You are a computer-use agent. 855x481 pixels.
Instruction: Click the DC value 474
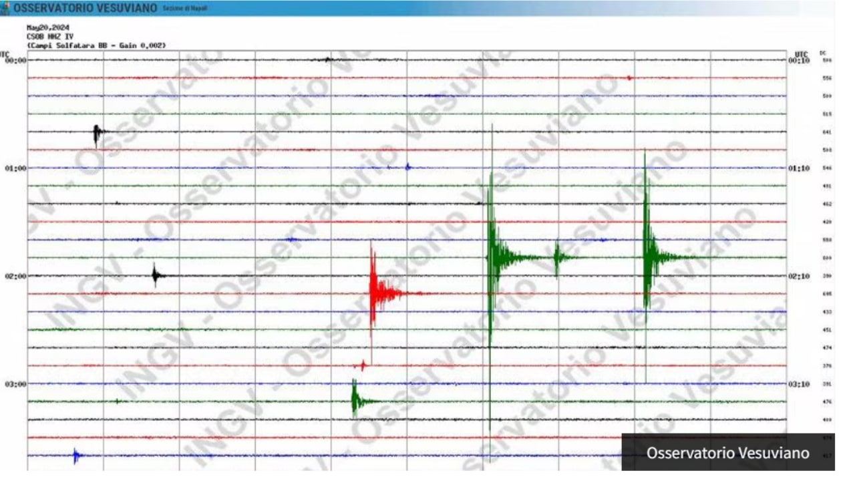tap(827, 348)
